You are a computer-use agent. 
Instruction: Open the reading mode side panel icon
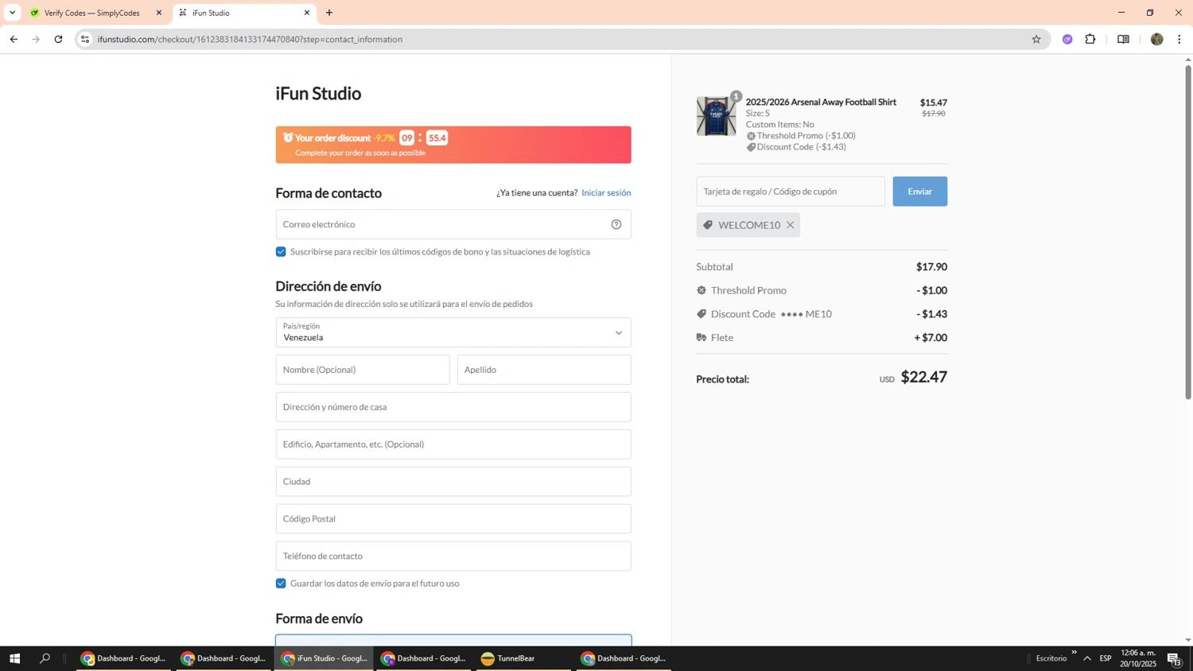tap(1123, 39)
